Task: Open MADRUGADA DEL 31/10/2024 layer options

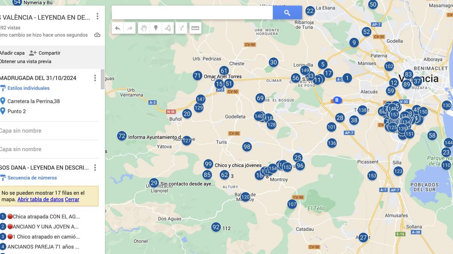Action: tap(95, 78)
